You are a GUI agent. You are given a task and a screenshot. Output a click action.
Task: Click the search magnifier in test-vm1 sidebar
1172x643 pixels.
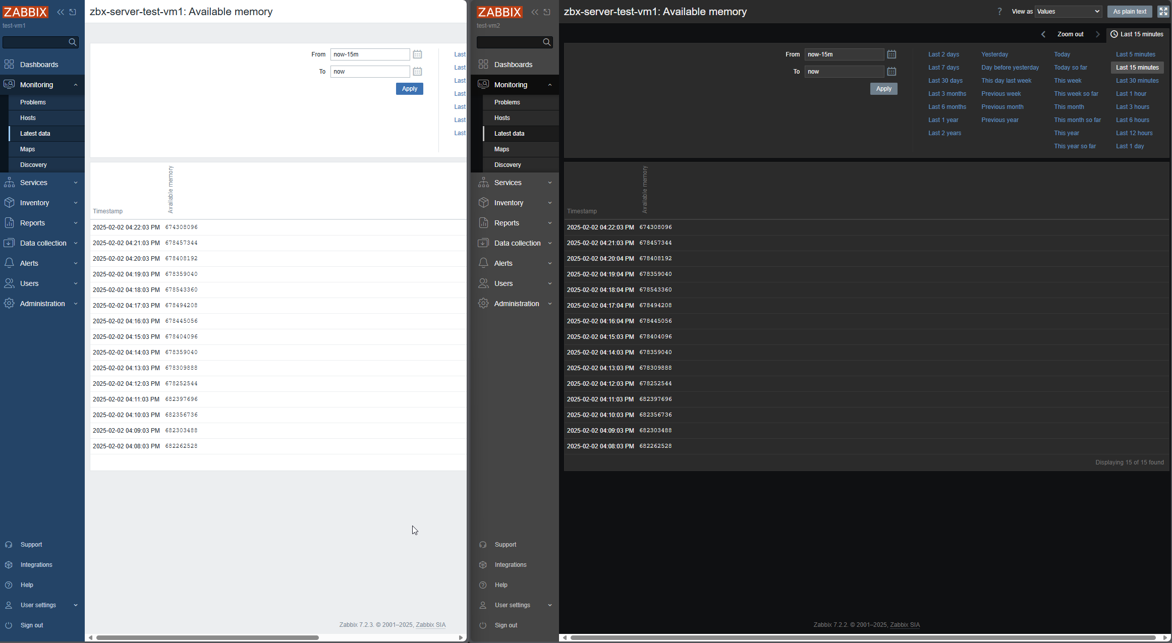[x=73, y=42]
